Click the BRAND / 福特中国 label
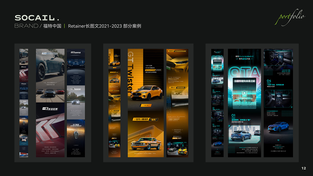Image resolution: width=313 pixels, height=176 pixels. [x=38, y=26]
